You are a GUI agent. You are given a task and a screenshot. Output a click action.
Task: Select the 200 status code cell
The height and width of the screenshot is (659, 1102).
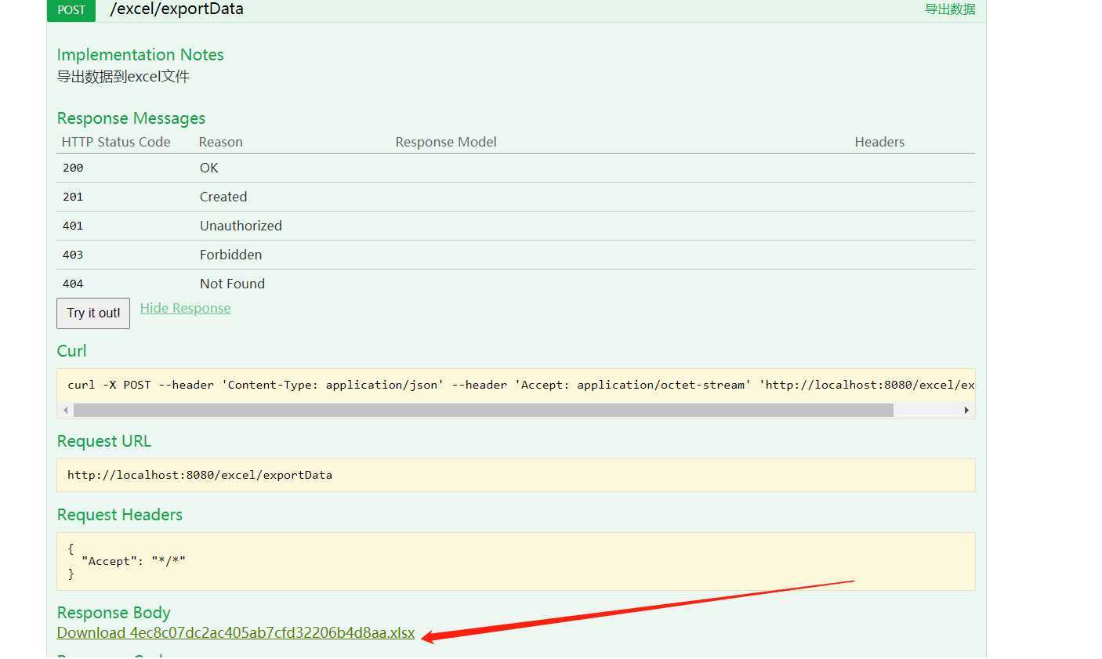[x=73, y=168]
